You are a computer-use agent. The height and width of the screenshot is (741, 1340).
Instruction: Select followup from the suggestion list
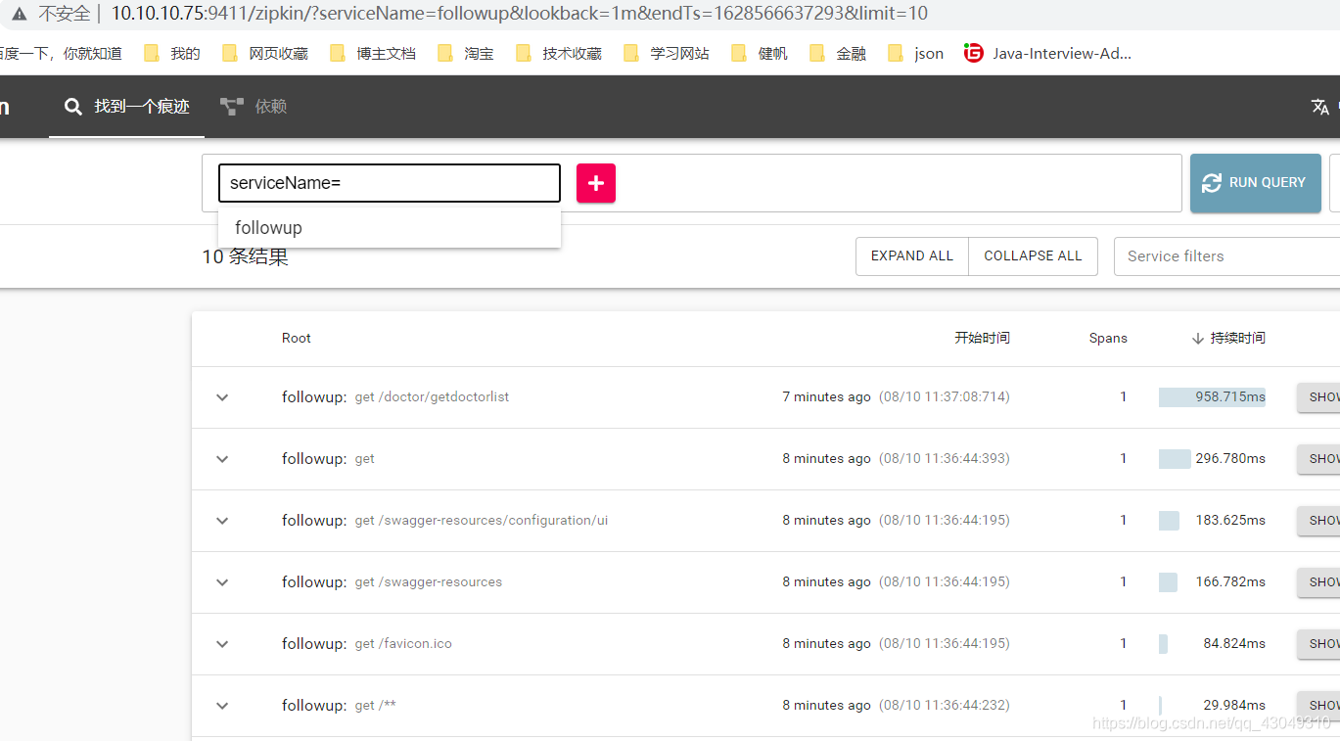pos(390,228)
